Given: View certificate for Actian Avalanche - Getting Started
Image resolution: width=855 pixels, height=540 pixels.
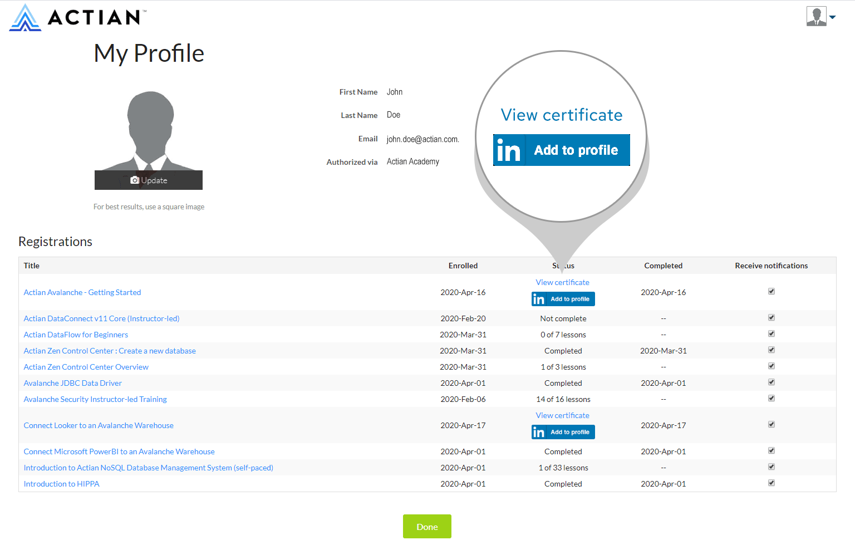Looking at the screenshot, I should [x=562, y=282].
